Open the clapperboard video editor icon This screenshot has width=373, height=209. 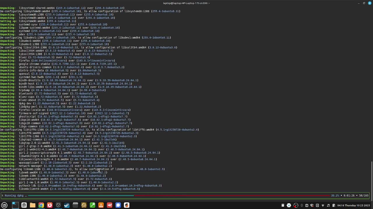[75, 205]
